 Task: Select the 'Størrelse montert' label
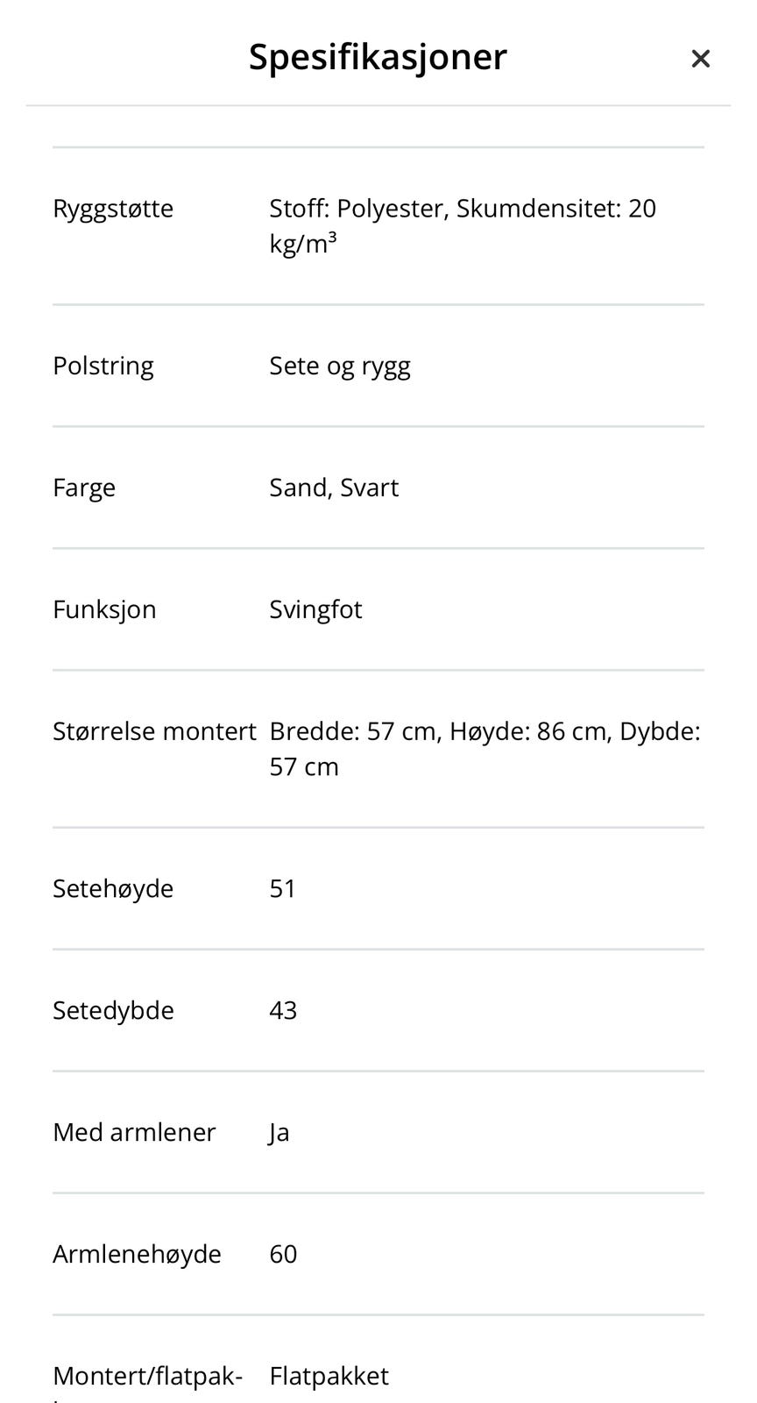click(x=154, y=731)
